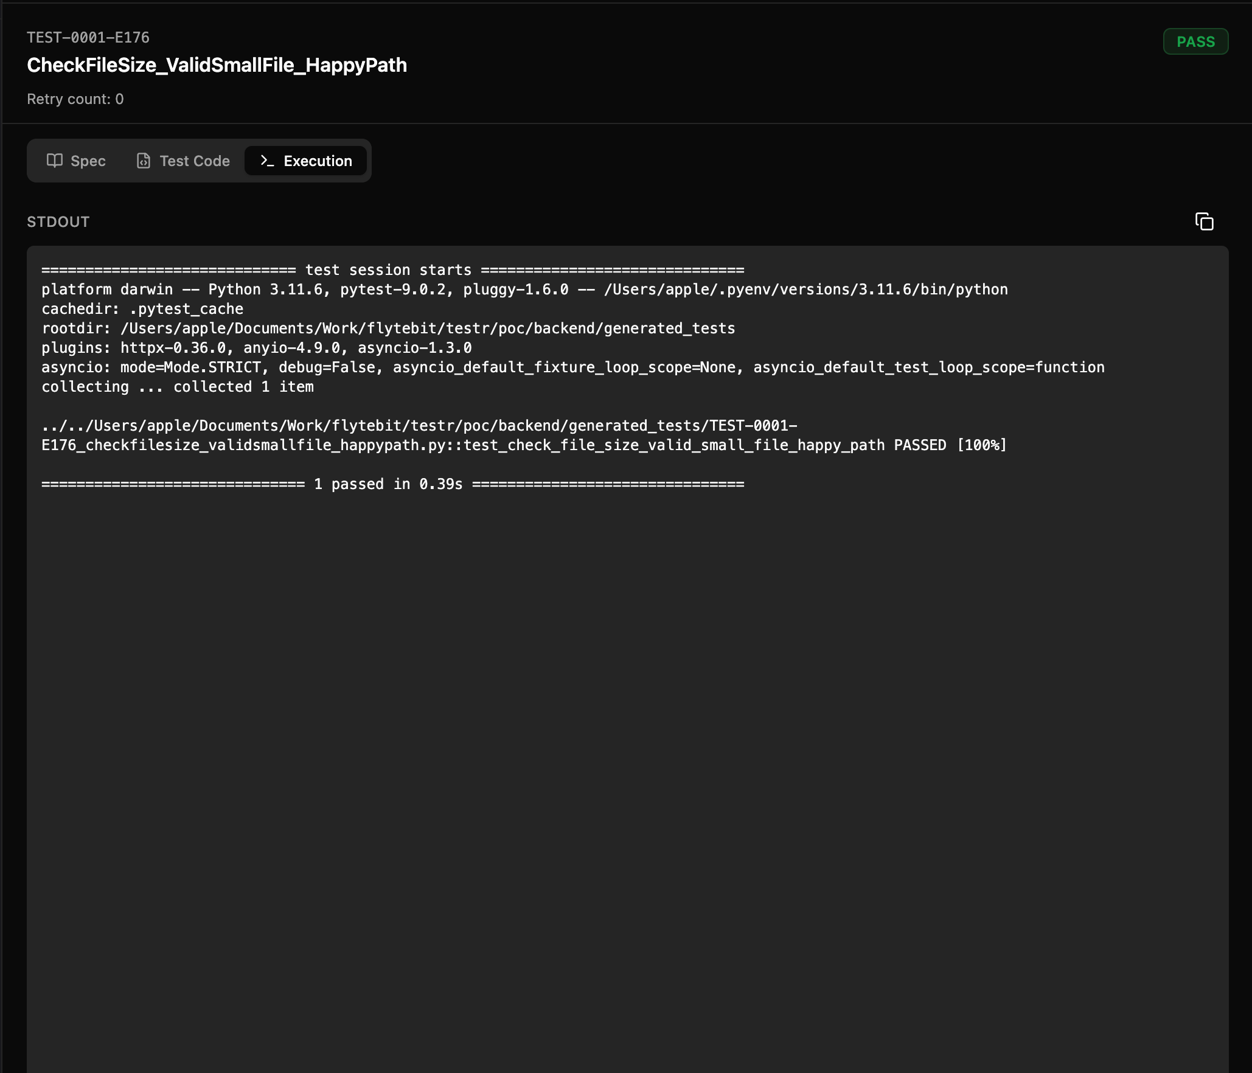Click the 'cachedir: .pytest_cache' line

tap(142, 309)
